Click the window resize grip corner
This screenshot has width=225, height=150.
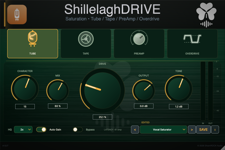pos(223,148)
